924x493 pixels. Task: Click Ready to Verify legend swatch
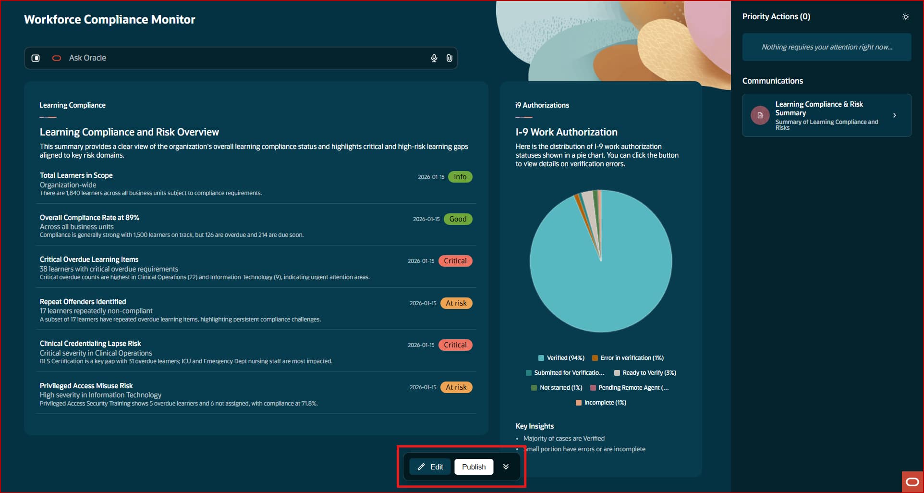pos(617,373)
